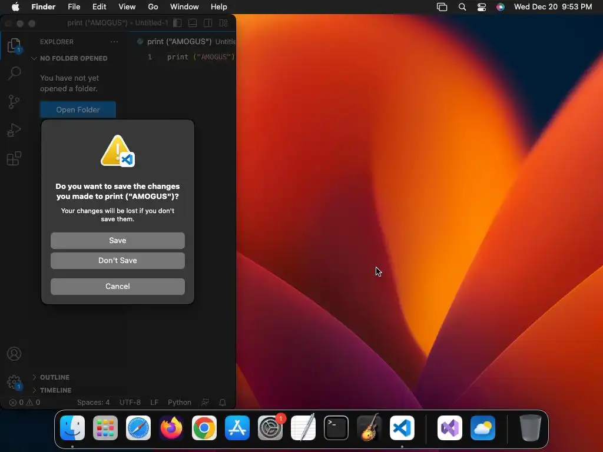Click the blue Visual Studio Code Dock icon
The height and width of the screenshot is (452, 603).
point(402,427)
